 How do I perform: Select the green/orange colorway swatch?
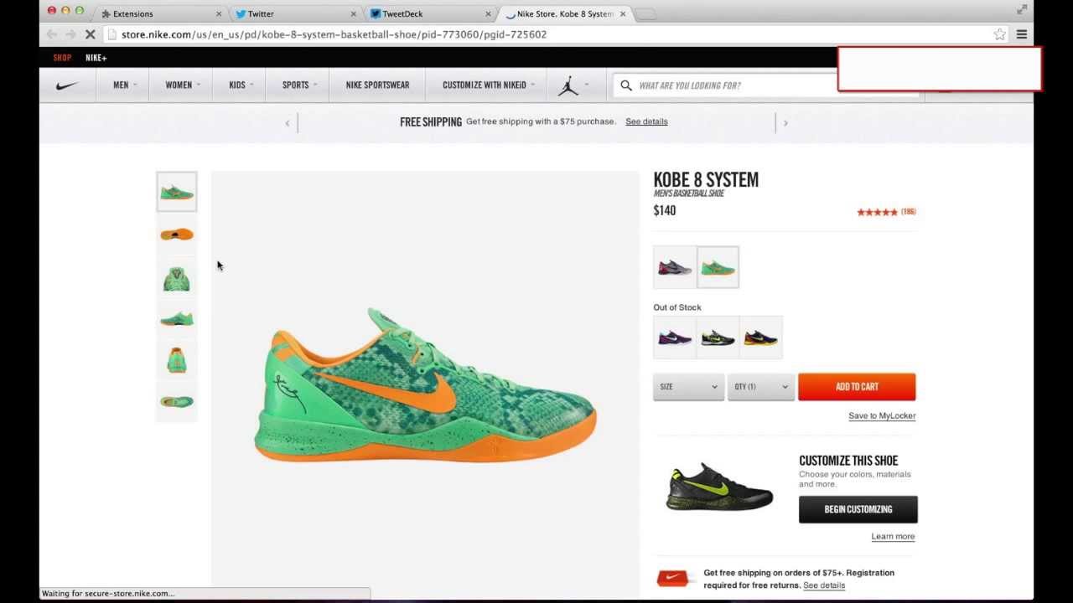718,267
